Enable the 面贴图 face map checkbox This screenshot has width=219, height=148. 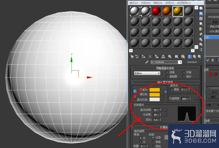(167, 76)
